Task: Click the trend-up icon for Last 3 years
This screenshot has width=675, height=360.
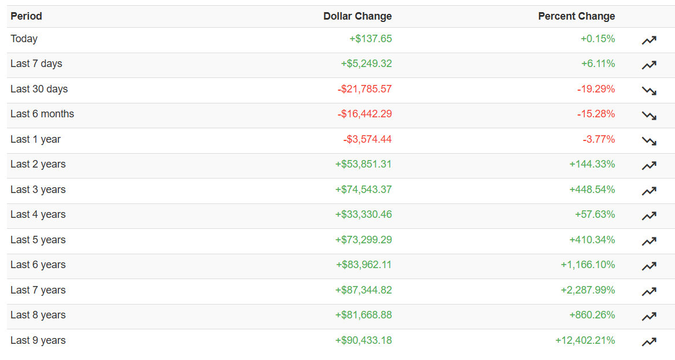Action: (x=649, y=191)
